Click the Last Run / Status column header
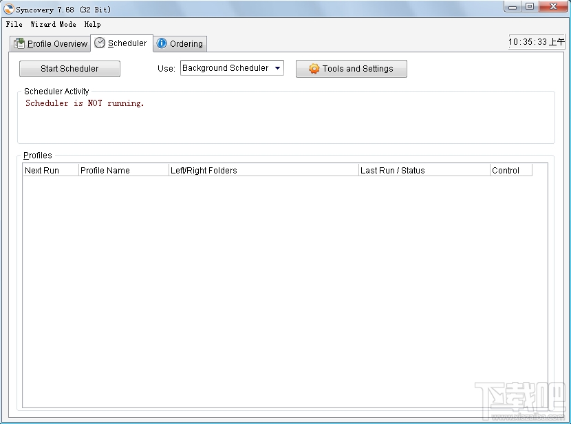 tap(424, 170)
